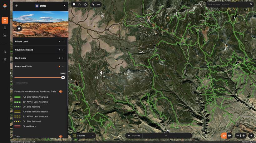This screenshot has height=143, width=256.
Task: Click the Roads and Trails orange dot
Action: 59,67
